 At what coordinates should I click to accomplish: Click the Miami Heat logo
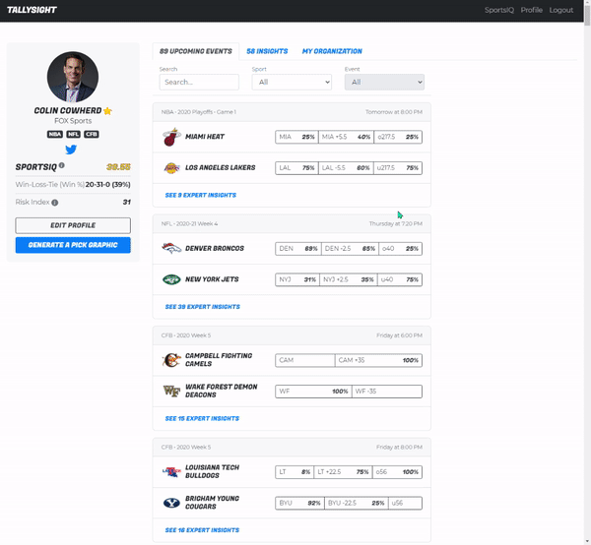[x=171, y=137]
